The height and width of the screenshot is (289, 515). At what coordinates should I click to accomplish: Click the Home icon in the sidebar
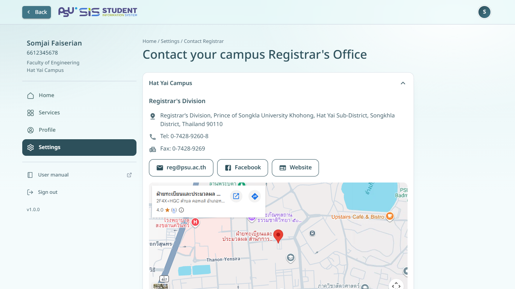click(x=31, y=96)
